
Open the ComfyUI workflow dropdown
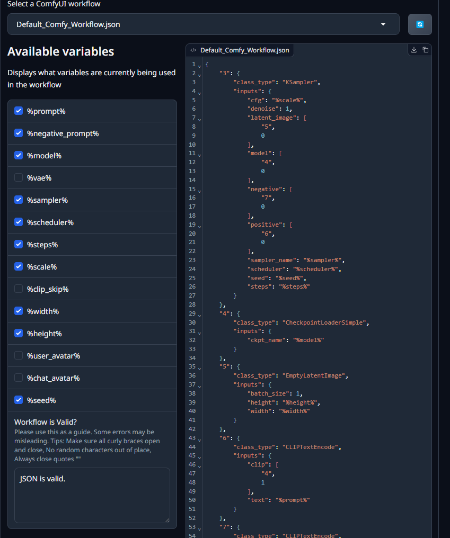point(204,24)
